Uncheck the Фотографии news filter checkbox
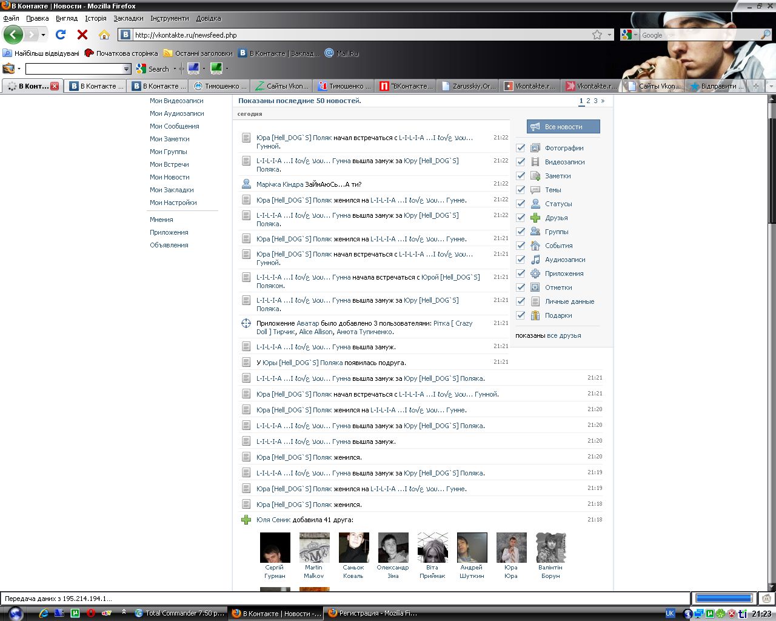The image size is (776, 621). (x=521, y=148)
